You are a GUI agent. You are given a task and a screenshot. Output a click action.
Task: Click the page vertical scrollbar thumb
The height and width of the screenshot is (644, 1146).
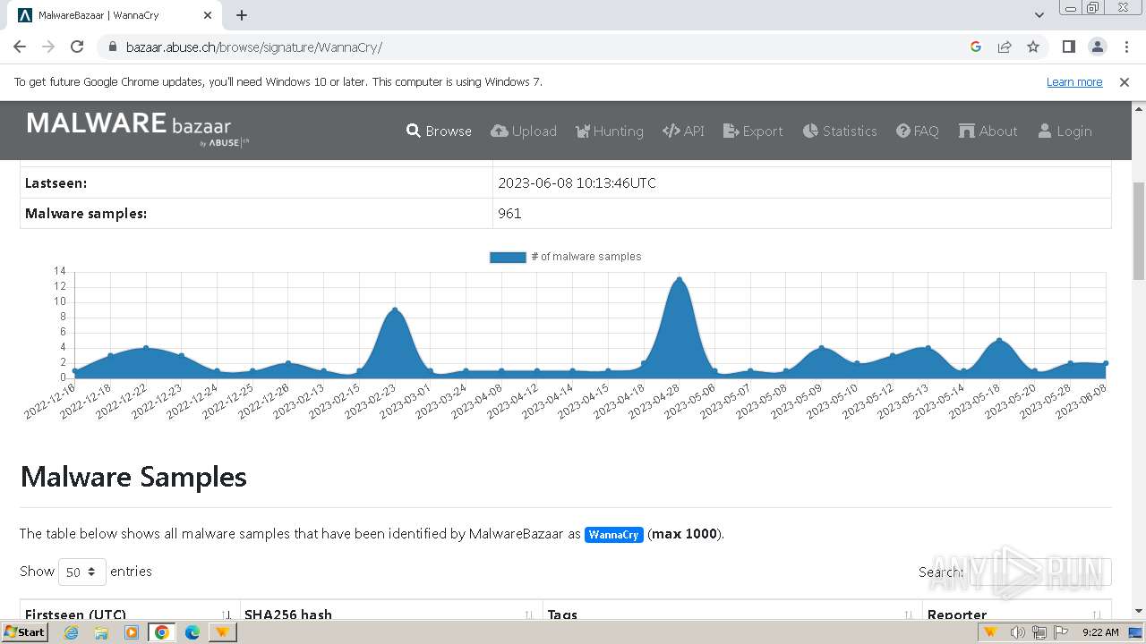click(x=1138, y=231)
